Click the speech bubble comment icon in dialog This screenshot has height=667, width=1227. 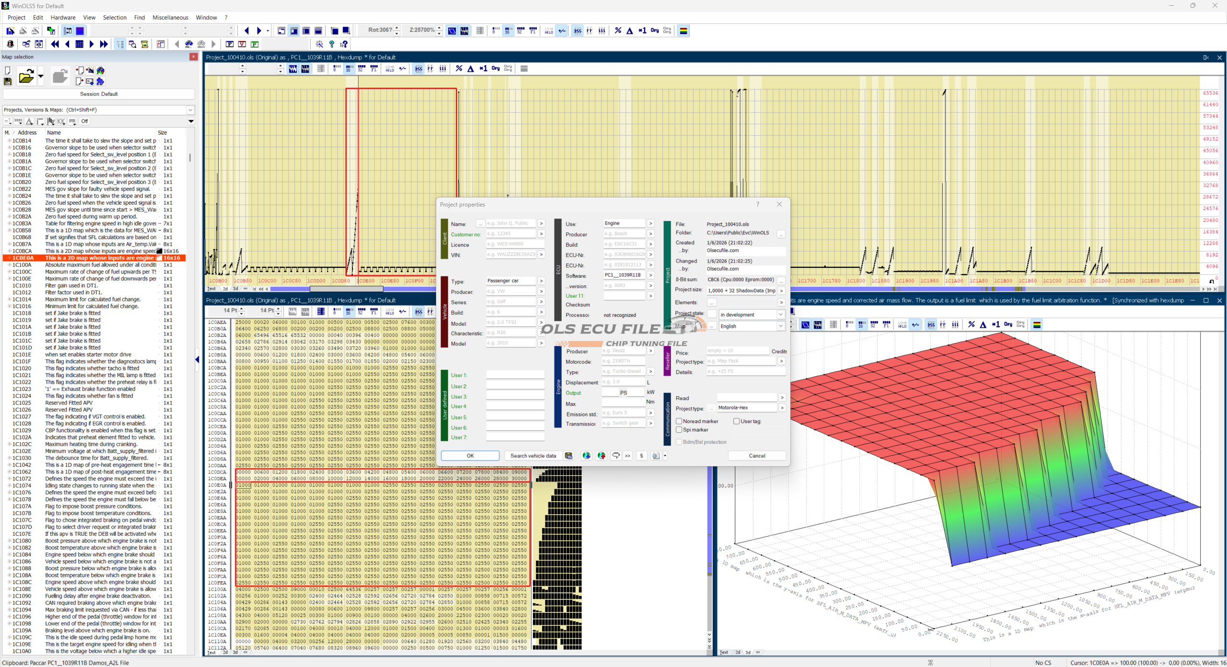coord(616,456)
